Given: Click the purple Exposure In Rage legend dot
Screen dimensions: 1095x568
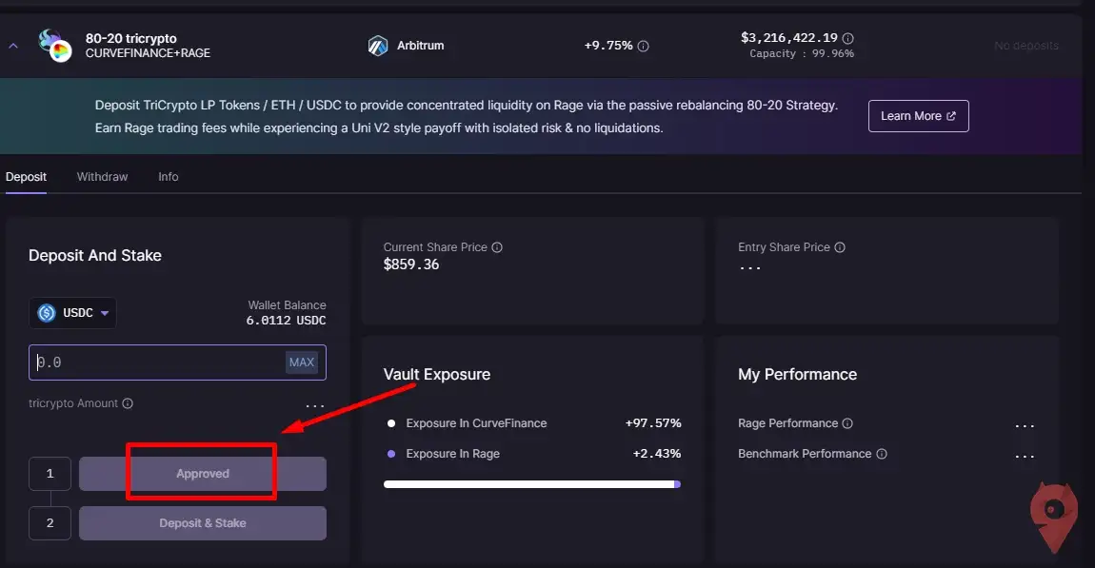Looking at the screenshot, I should click(391, 454).
